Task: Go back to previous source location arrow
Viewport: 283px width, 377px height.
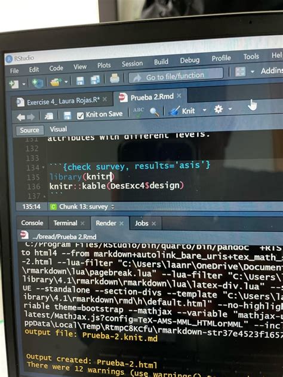Action: tap(21, 117)
